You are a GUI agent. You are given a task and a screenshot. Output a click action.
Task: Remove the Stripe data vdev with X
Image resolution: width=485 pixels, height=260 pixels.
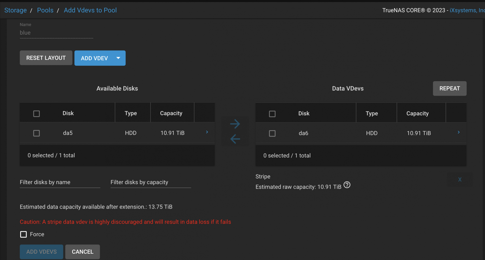pyautogui.click(x=460, y=180)
